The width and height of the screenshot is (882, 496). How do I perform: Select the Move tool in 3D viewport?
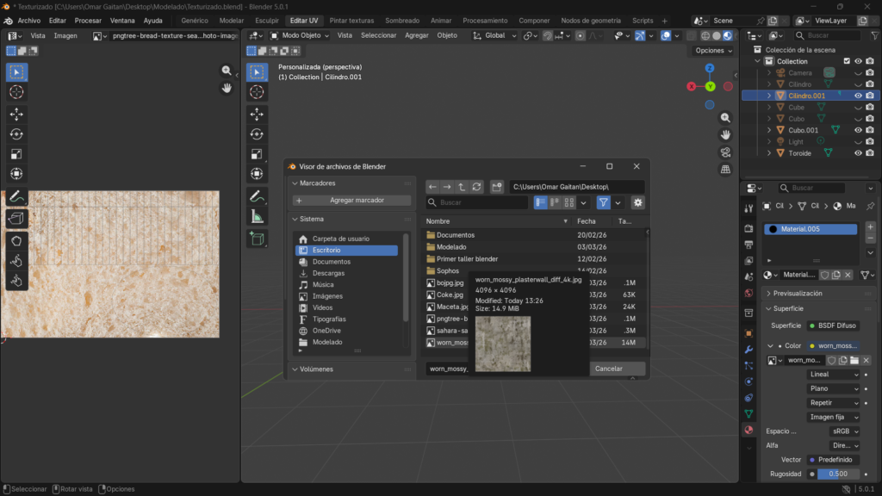pyautogui.click(x=257, y=114)
